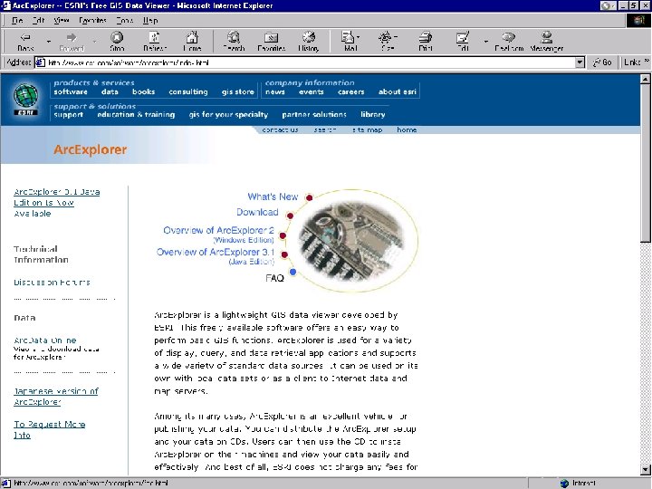Open the Edit button dropdown arrow
Image resolution: width=652 pixels, height=489 pixels.
[485, 42]
